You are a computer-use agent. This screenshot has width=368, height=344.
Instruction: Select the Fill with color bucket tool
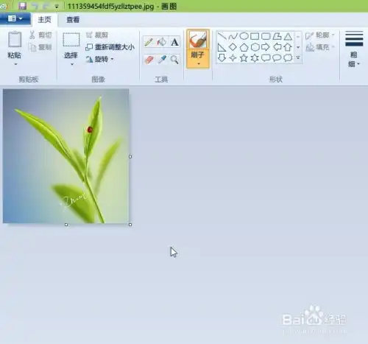(x=162, y=42)
